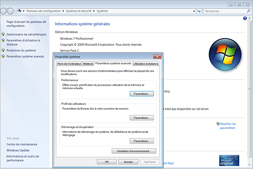Click the magnifier search icon

[248, 11]
